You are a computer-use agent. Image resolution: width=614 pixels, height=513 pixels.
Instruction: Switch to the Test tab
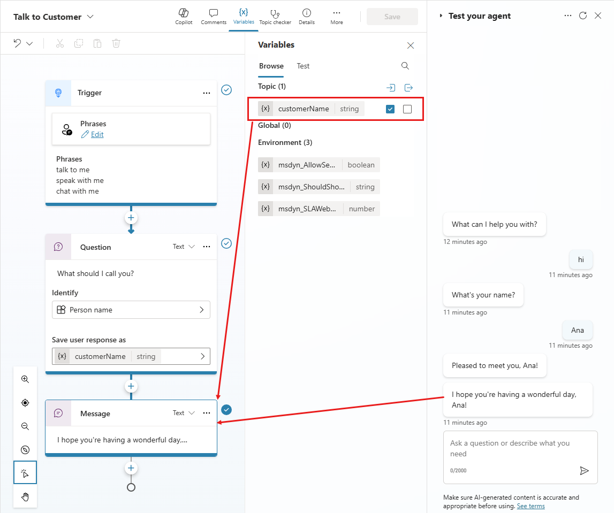303,66
